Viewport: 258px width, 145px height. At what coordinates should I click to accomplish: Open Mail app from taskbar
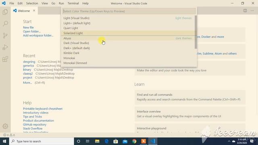(125, 141)
